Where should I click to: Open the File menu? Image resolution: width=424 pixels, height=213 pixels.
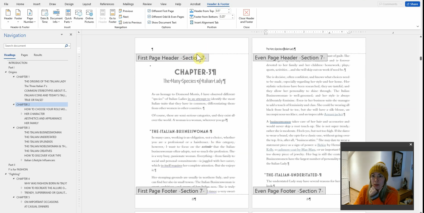point(6,4)
